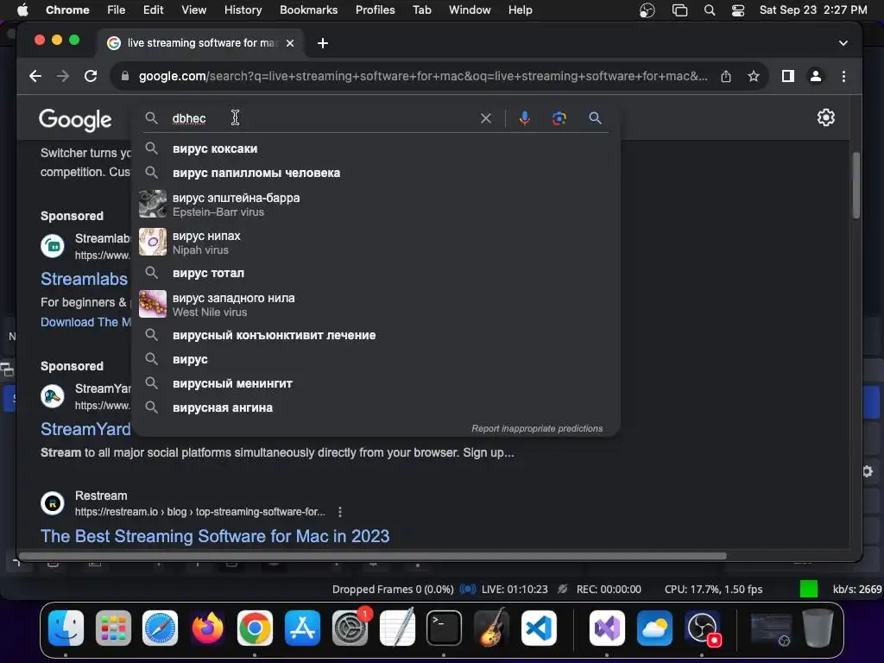Click Report inappropriate predictions link
The image size is (884, 663).
(537, 428)
